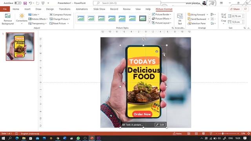The width and height of the screenshot is (251, 141).
Task: Open the Corrections tool
Action: (x=22, y=19)
